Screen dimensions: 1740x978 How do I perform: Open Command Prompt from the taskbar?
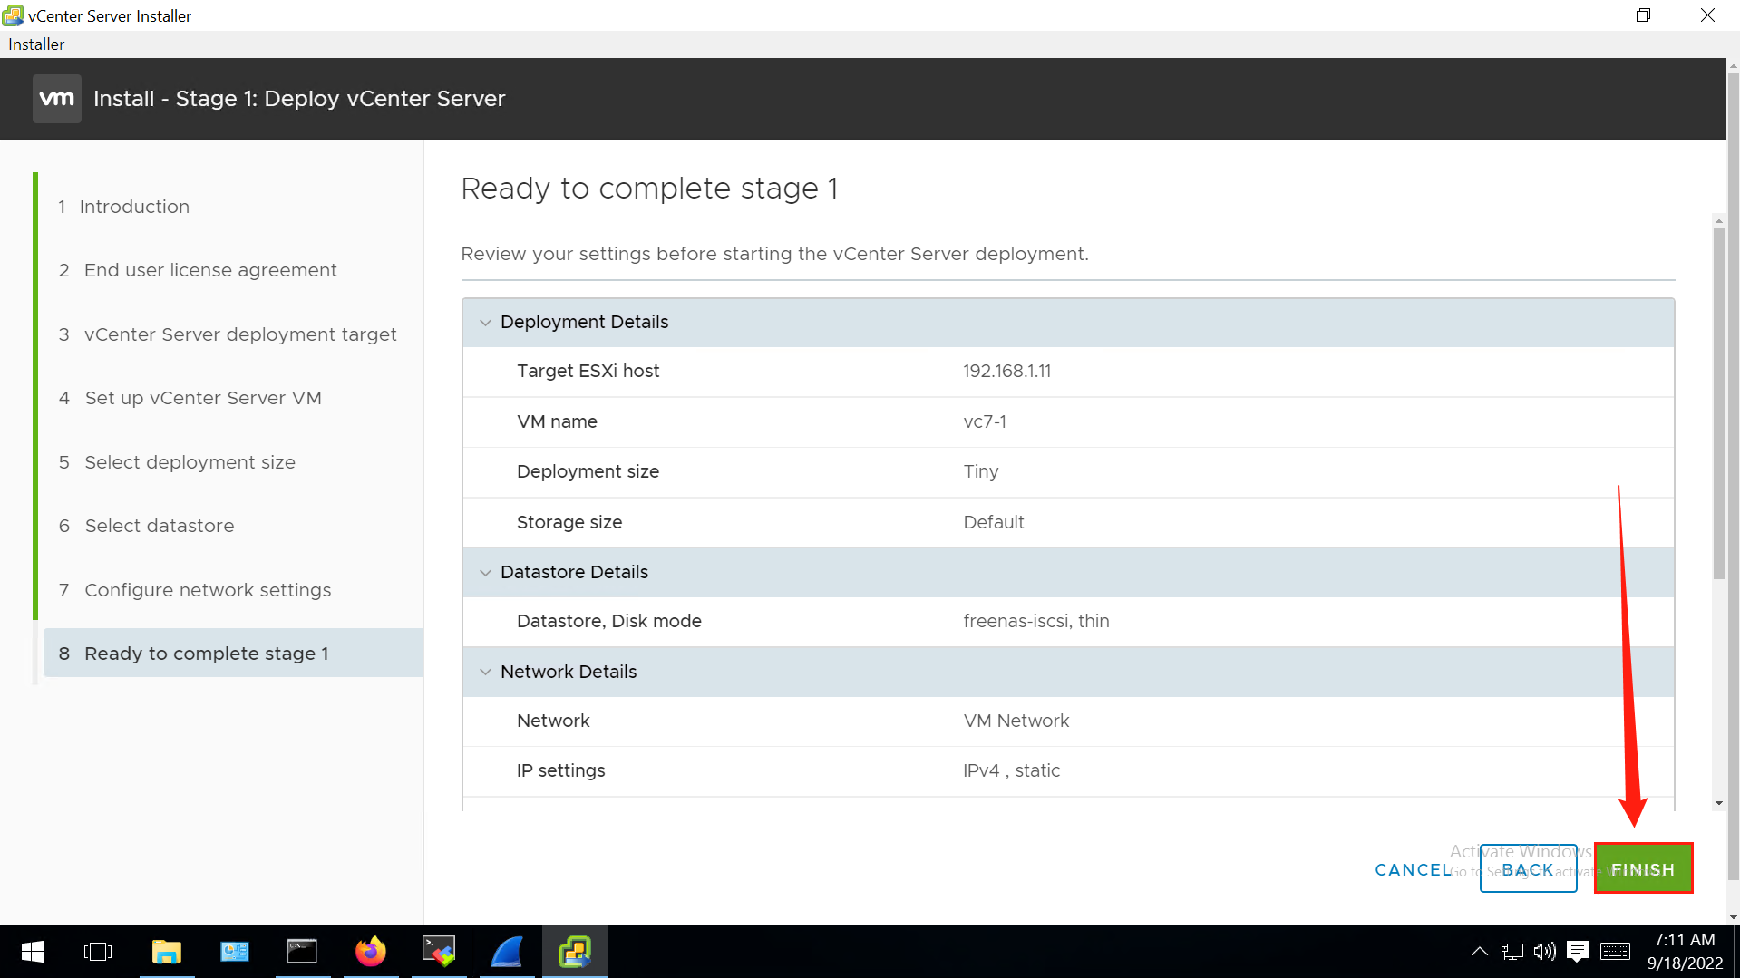pyautogui.click(x=302, y=952)
